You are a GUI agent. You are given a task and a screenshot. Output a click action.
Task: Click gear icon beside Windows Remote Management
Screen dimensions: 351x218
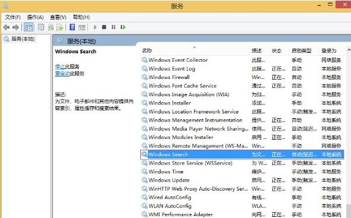coord(145,146)
